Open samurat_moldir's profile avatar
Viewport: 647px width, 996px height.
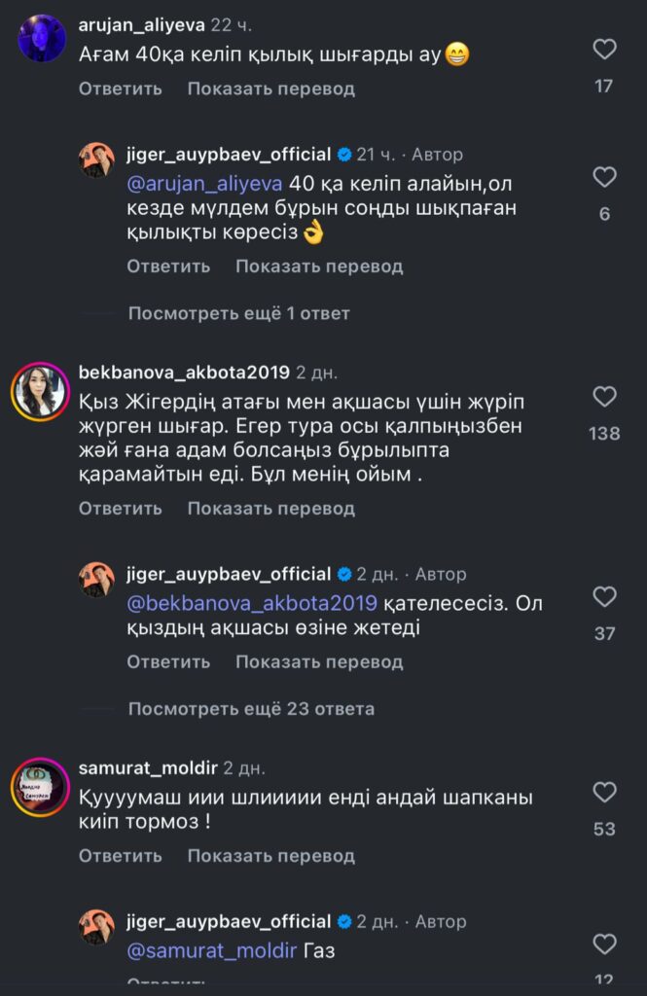(x=39, y=786)
